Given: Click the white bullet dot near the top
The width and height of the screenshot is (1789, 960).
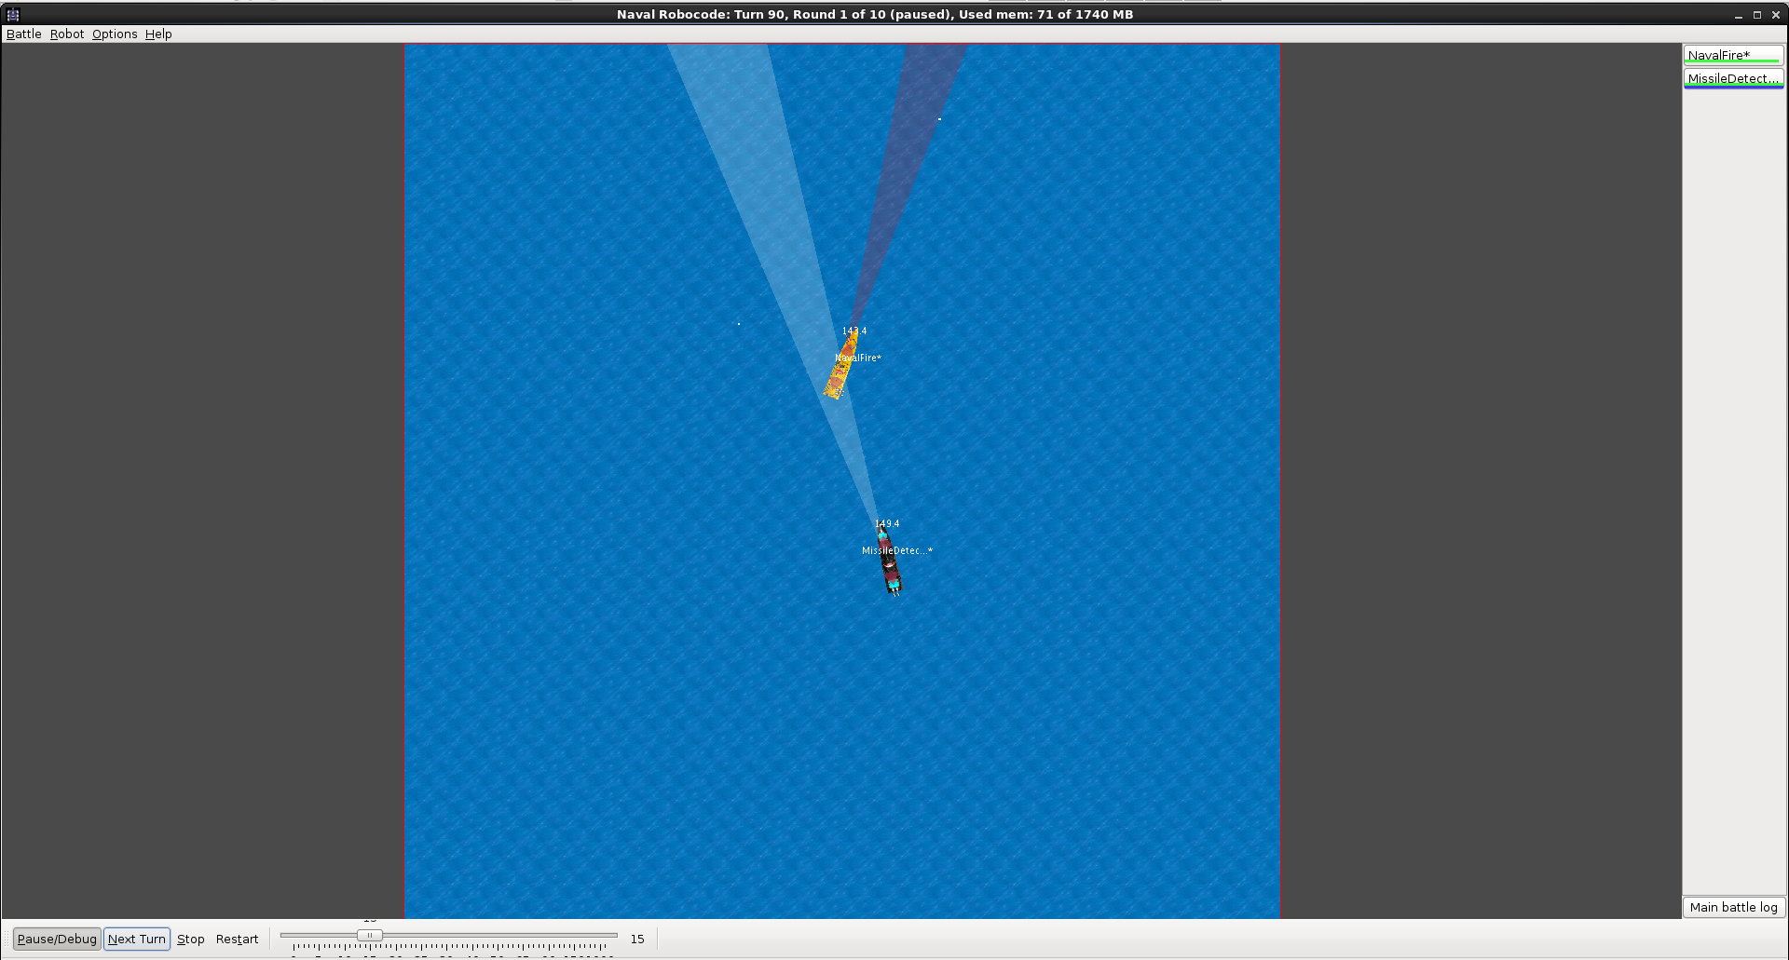Looking at the screenshot, I should click(x=939, y=118).
